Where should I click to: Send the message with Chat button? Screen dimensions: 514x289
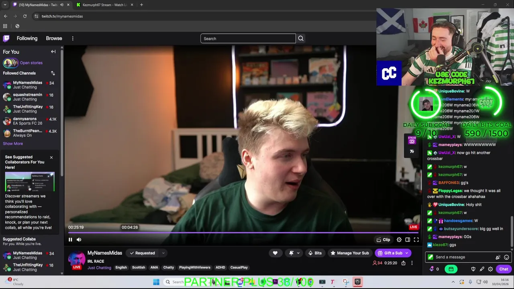pyautogui.click(x=504, y=269)
